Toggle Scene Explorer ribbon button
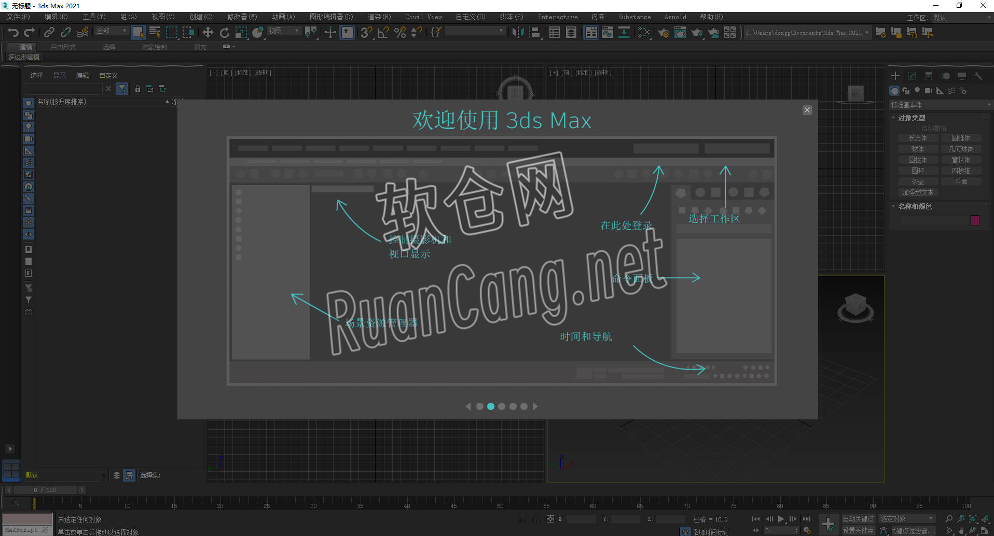The height and width of the screenshot is (536, 994). pos(554,32)
